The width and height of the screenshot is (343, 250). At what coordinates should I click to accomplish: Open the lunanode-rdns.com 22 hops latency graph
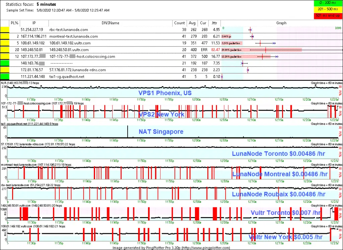(173, 152)
